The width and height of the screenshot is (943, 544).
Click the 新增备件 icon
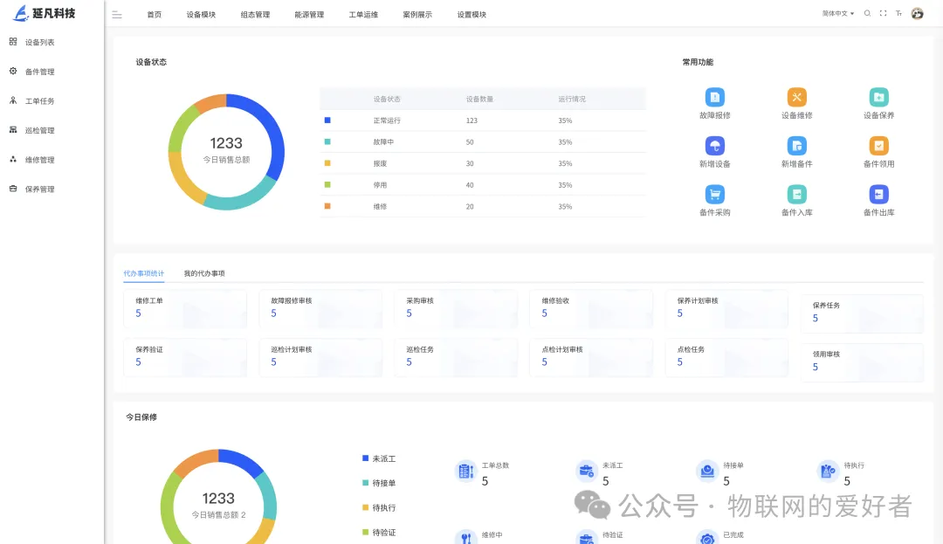pos(797,146)
